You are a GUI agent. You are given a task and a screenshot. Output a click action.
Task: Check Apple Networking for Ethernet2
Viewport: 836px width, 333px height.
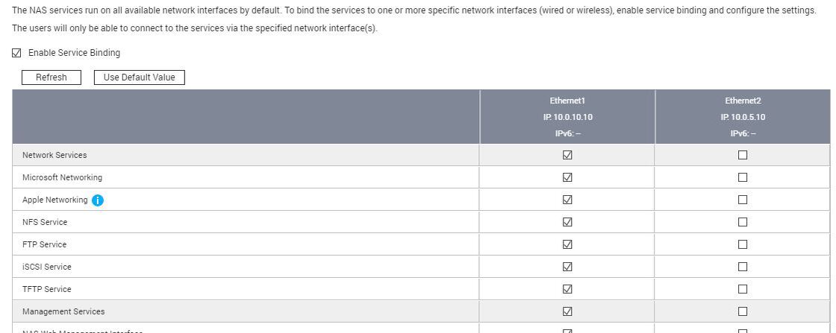(743, 200)
